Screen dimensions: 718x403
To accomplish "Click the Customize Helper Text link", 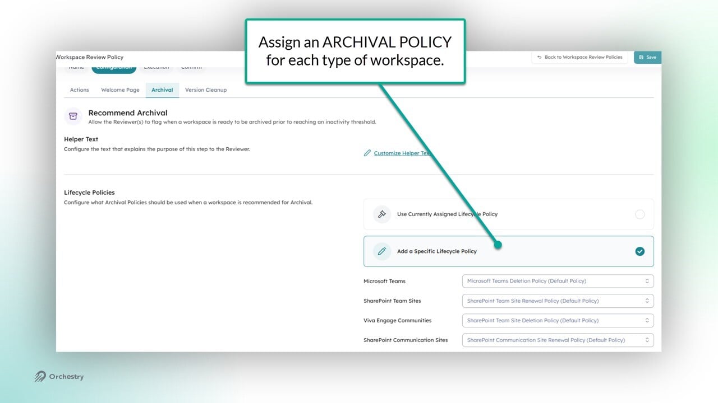I will [402, 153].
